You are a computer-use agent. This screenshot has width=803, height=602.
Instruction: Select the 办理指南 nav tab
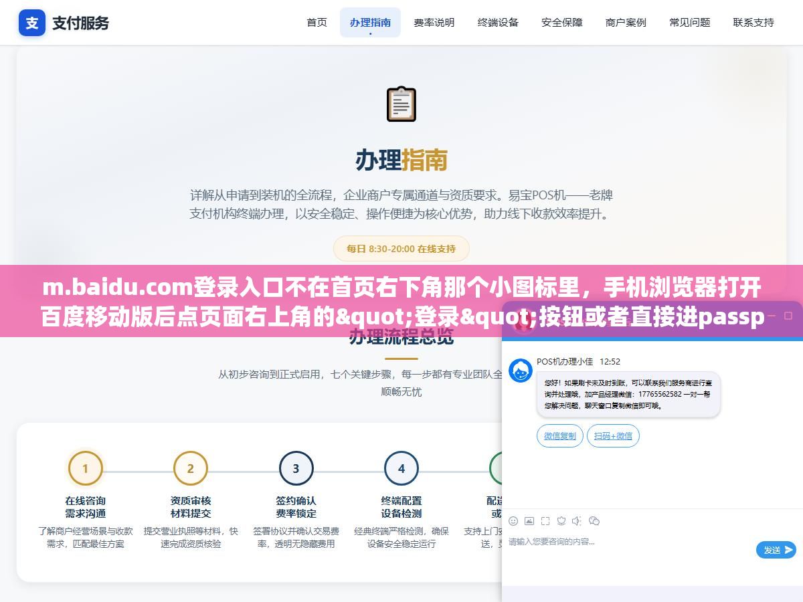click(370, 22)
